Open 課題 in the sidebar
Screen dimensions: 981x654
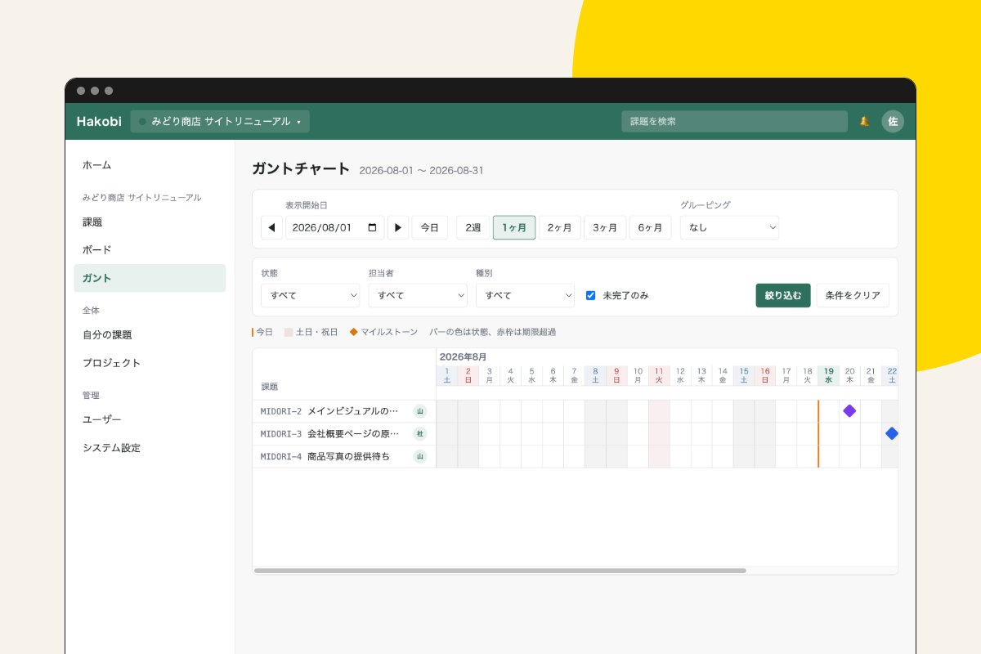click(150, 222)
